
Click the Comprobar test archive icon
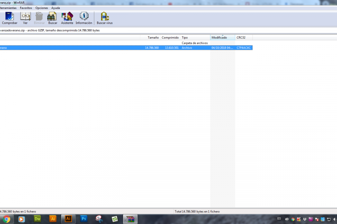pos(9,18)
